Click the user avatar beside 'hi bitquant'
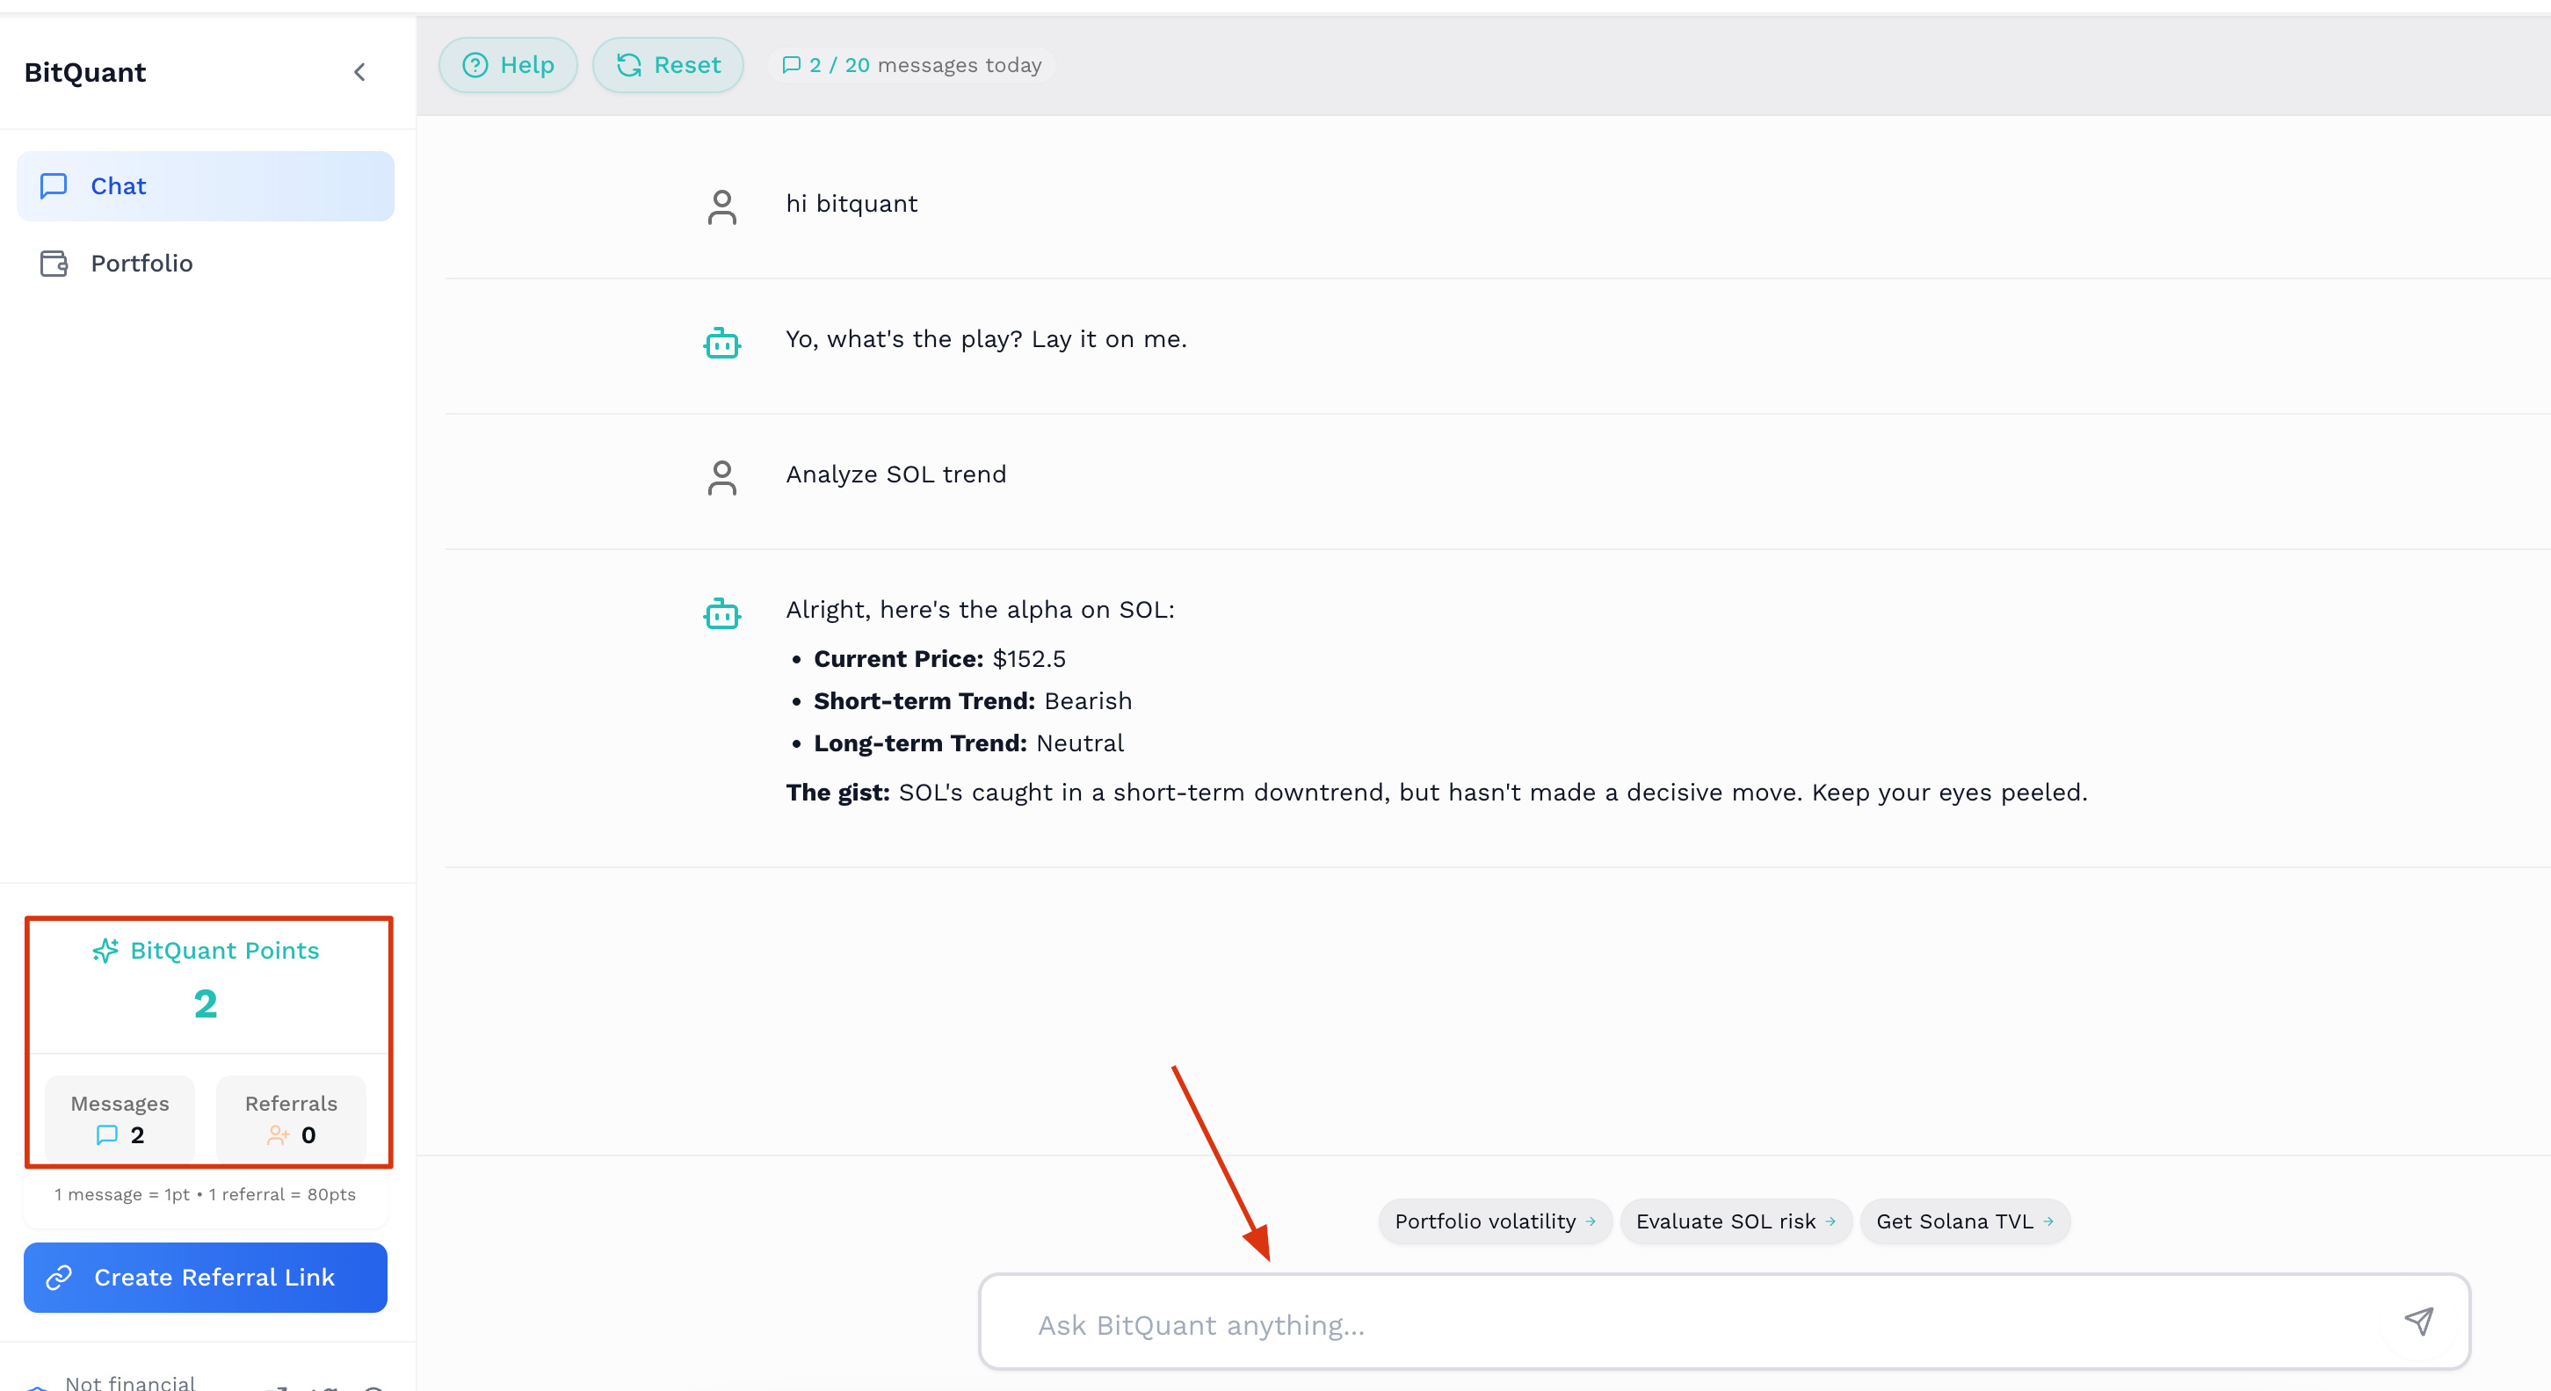 pos(722,206)
